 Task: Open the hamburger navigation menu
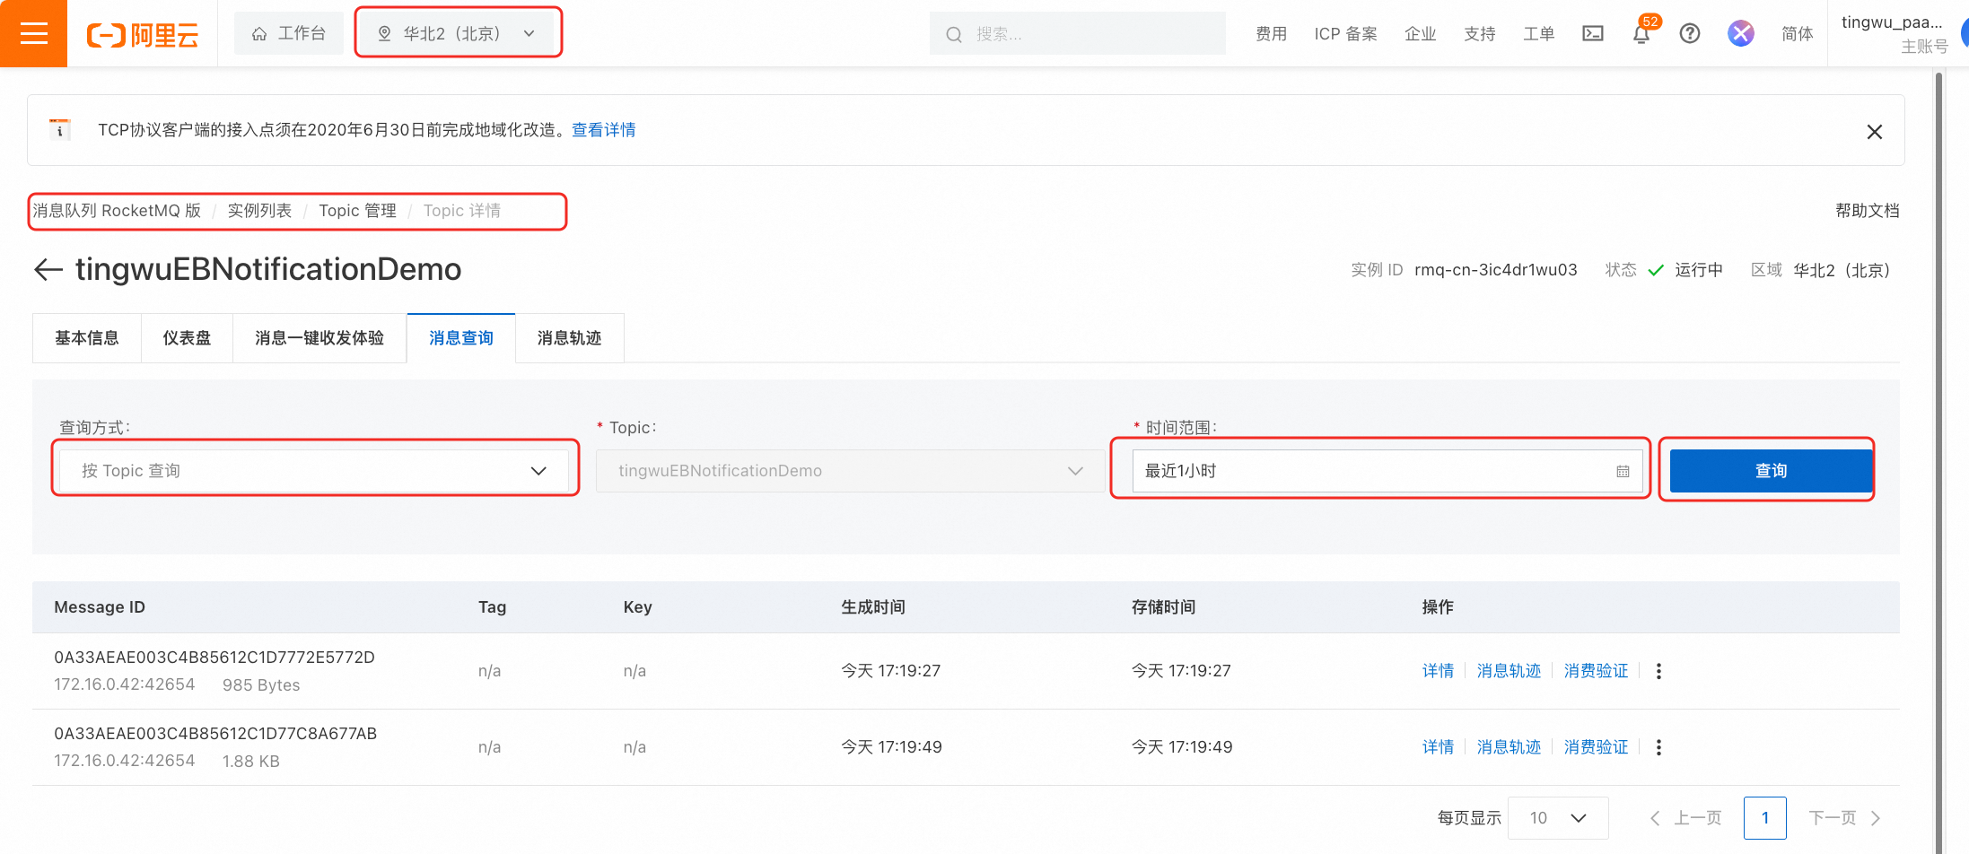point(33,34)
